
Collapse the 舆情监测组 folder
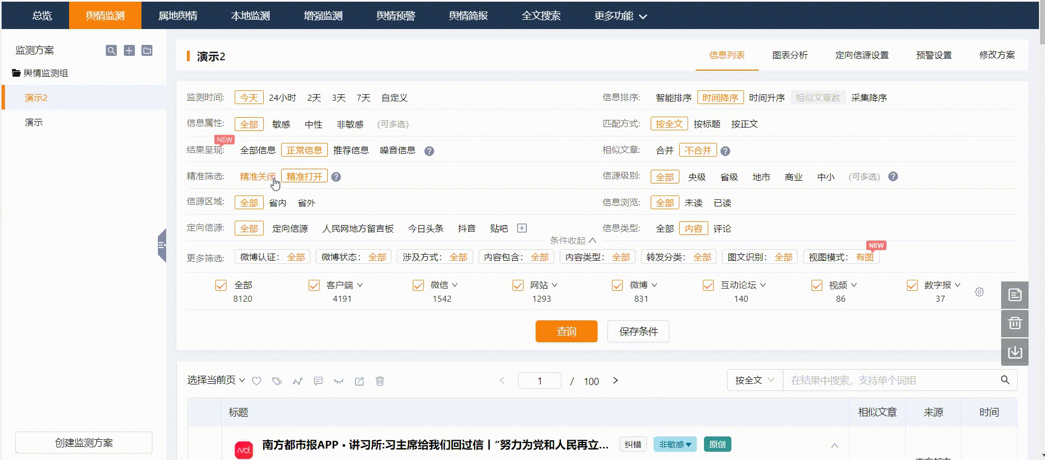coord(40,73)
